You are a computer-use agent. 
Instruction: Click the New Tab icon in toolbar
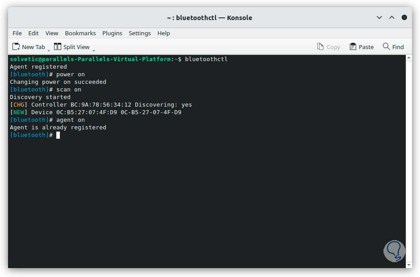pos(16,47)
